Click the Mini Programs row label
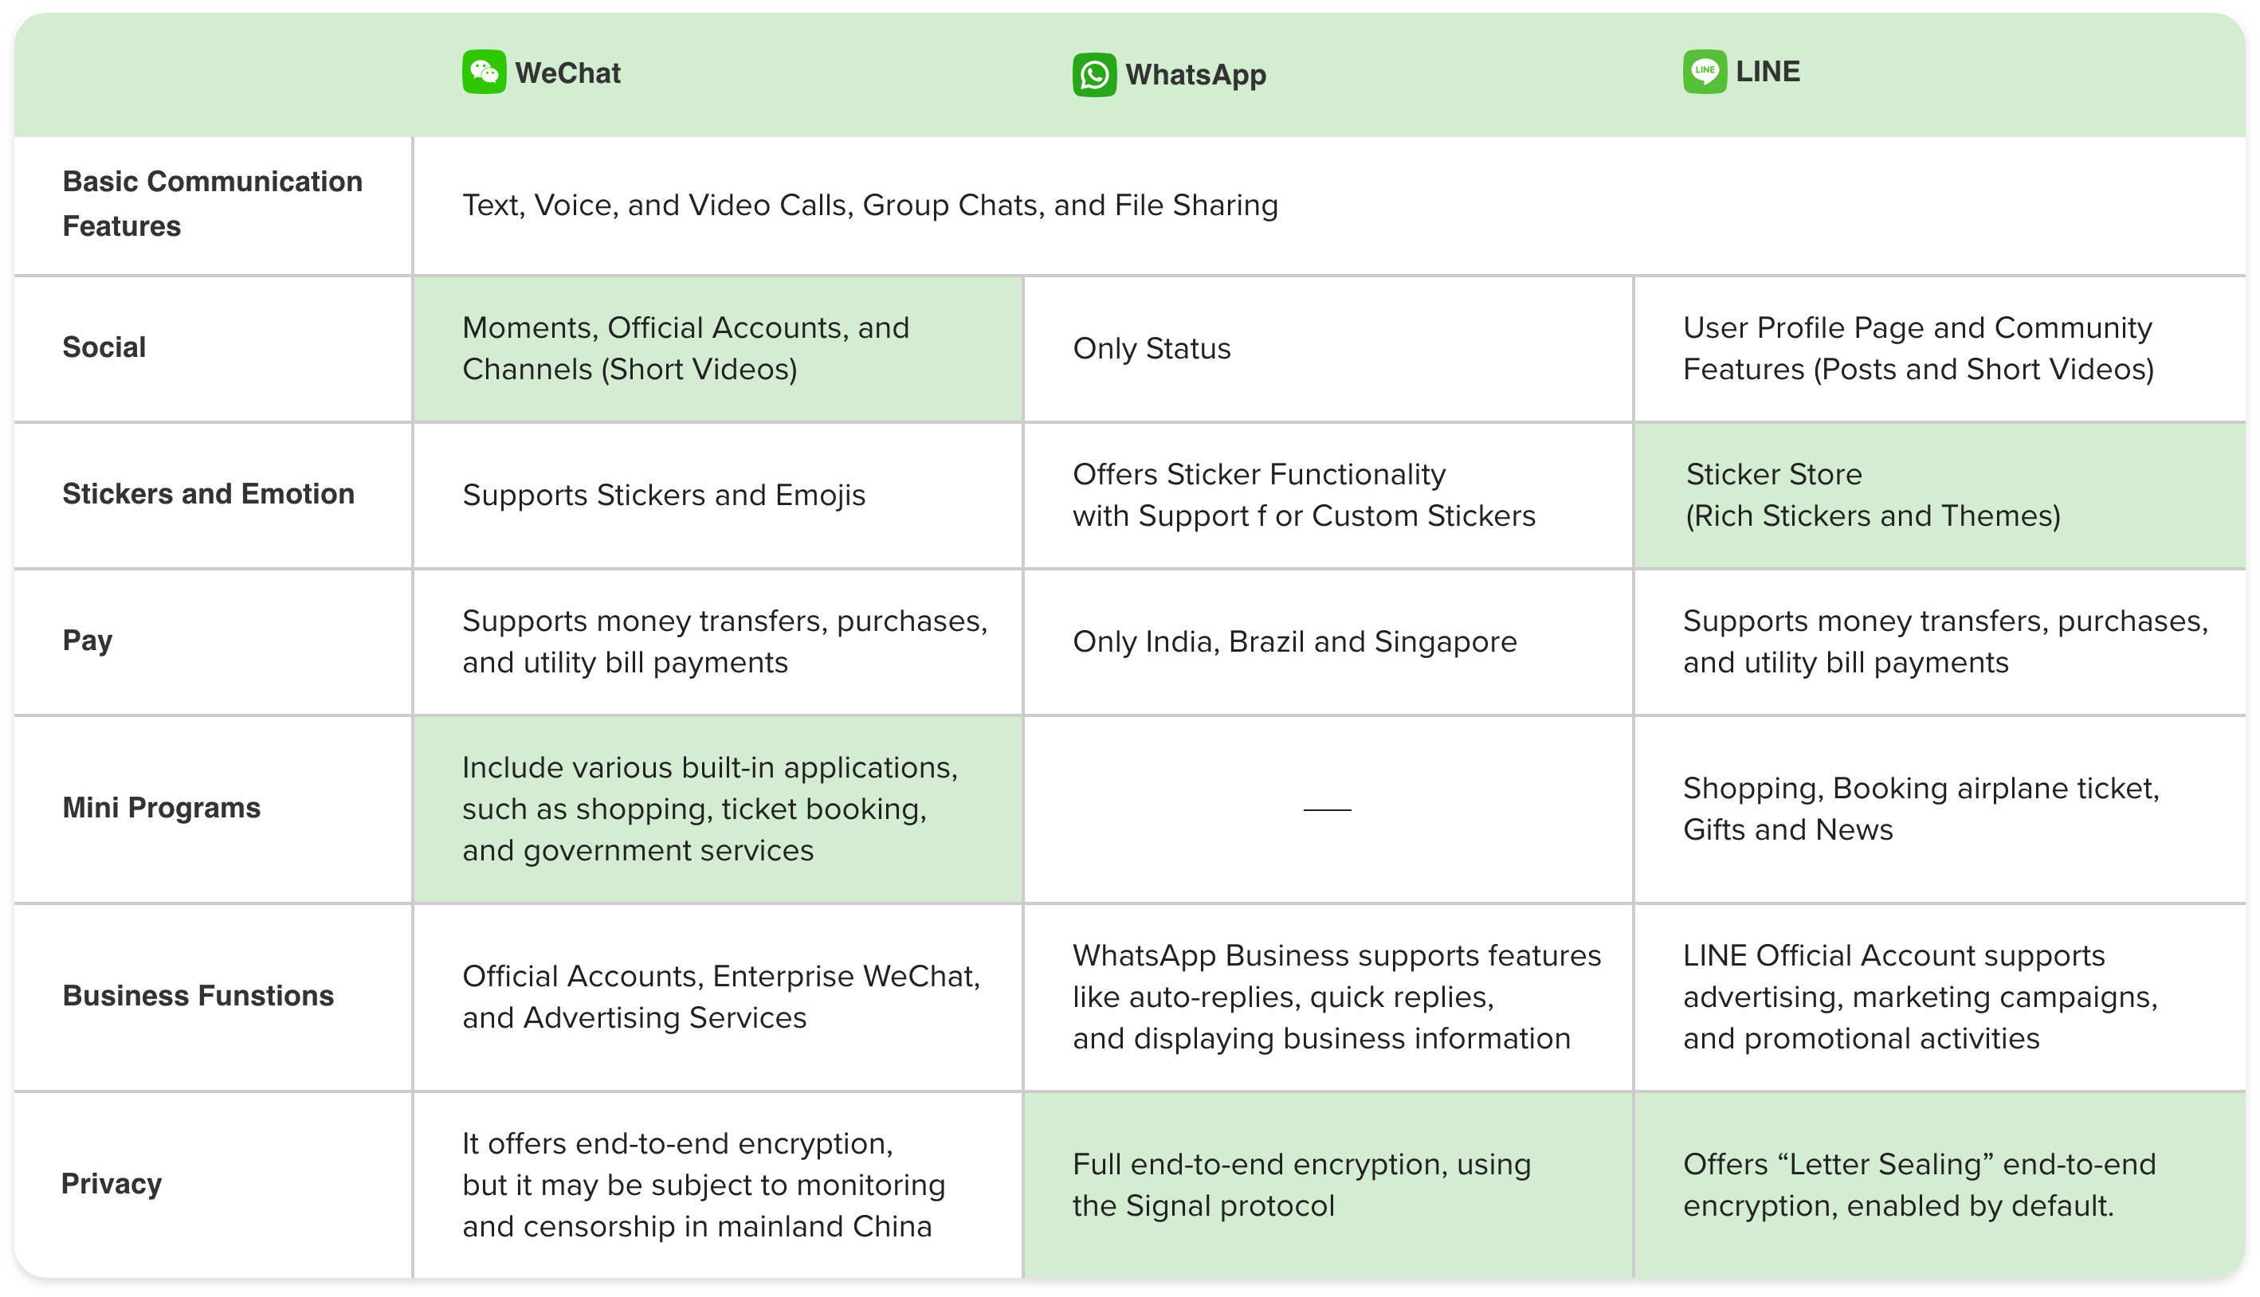The width and height of the screenshot is (2260, 1297). tap(161, 808)
